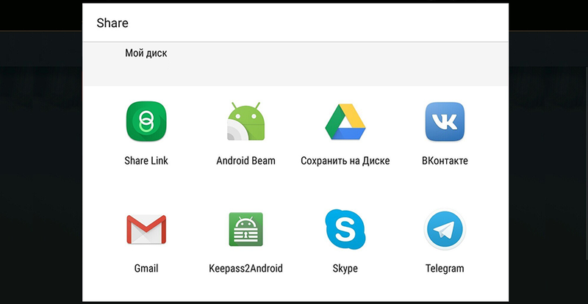Click the Gmail label text
The height and width of the screenshot is (304, 588).
(x=146, y=269)
